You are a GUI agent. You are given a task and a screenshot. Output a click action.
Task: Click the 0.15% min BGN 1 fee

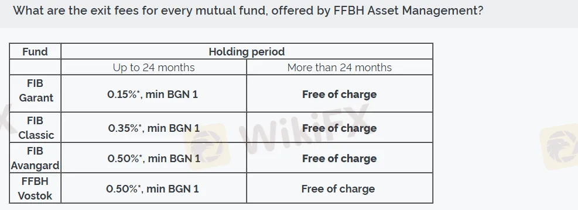tap(153, 94)
